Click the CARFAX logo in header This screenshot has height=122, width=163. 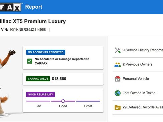coord(11,7)
